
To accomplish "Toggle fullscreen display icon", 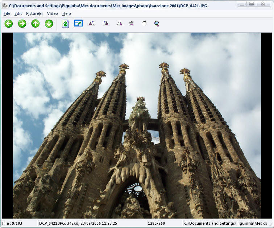I will coord(78,23).
